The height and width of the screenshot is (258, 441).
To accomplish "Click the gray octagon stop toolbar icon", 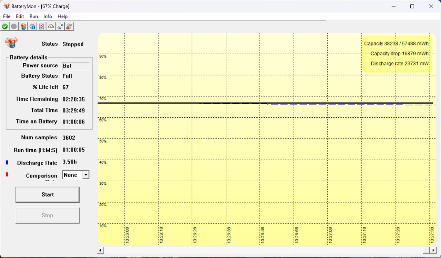I will click(14, 26).
